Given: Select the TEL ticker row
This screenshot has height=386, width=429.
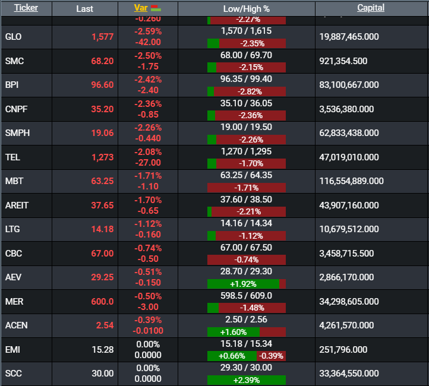Looking at the screenshot, I should click(x=214, y=157).
